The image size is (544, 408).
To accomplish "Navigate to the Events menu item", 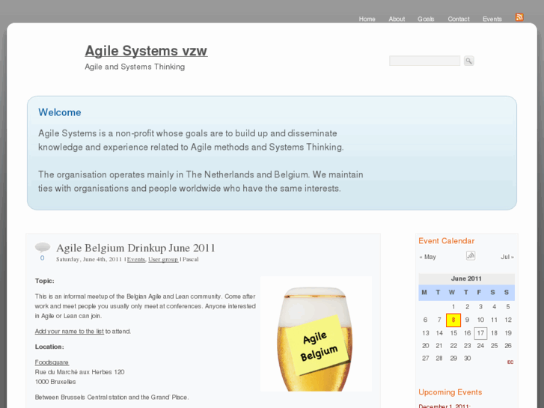I will coord(492,19).
